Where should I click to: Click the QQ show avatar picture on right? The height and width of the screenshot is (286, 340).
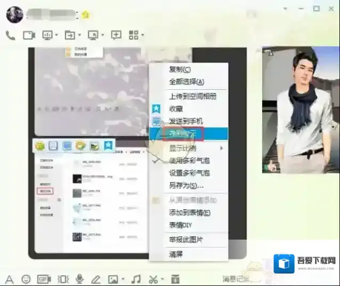point(301,110)
